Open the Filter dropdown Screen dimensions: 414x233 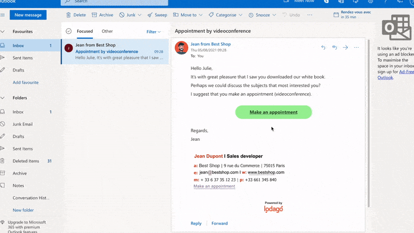[x=154, y=32]
